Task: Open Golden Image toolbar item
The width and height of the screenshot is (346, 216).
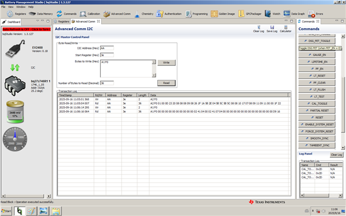Action: click(x=223, y=14)
